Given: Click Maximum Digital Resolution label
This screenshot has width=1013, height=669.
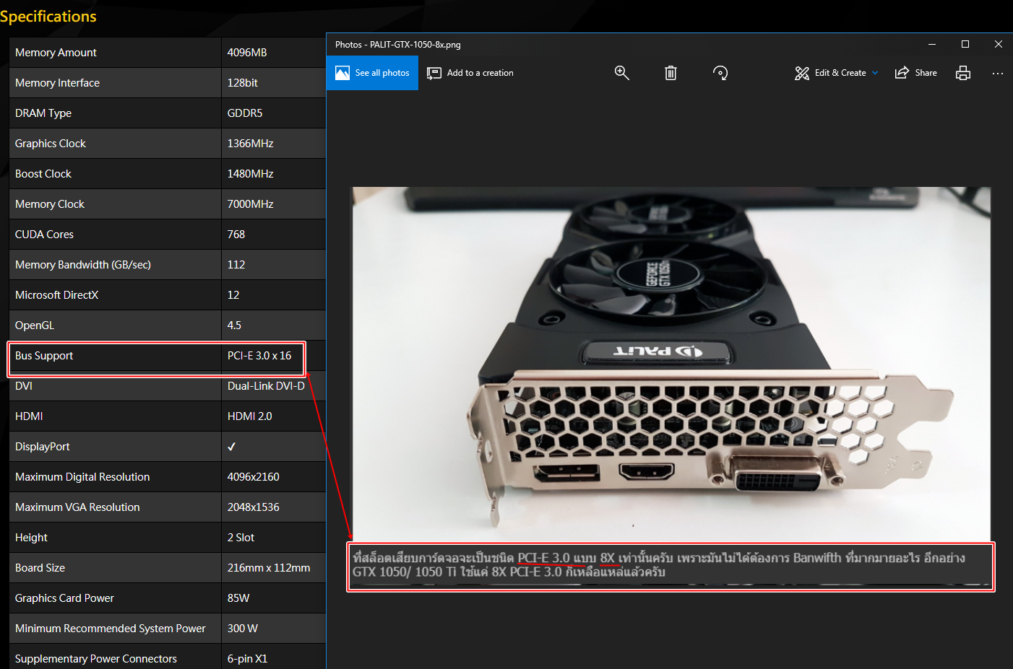Looking at the screenshot, I should click(x=82, y=477).
